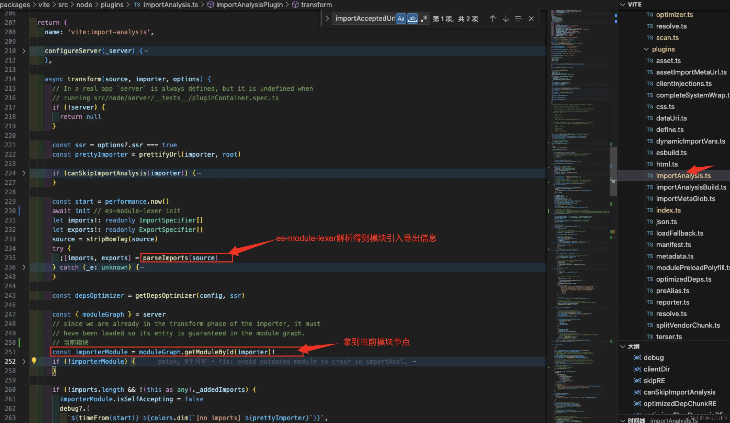Click the find-in-selection icon
730x423 pixels.
coord(518,19)
